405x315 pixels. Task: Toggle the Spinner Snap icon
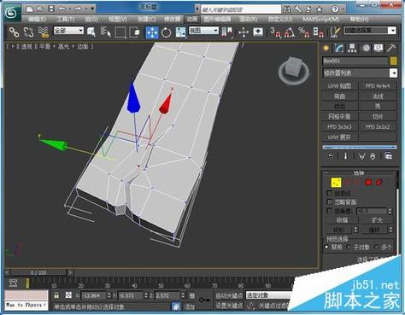[x=319, y=32]
